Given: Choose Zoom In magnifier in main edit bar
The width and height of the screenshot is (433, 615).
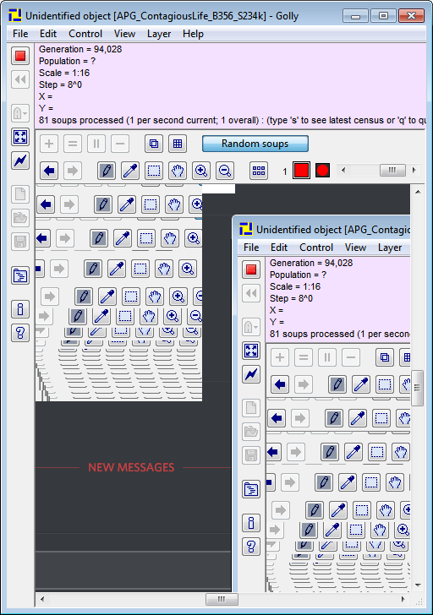Looking at the screenshot, I should [x=201, y=171].
